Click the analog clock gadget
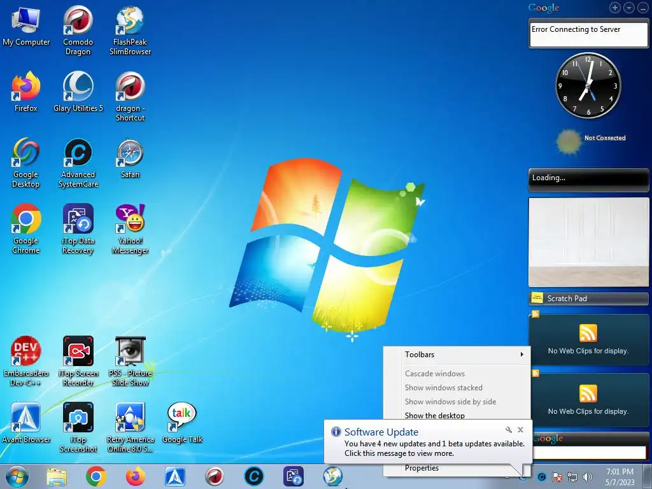Image resolution: width=652 pixels, height=489 pixels. point(588,85)
